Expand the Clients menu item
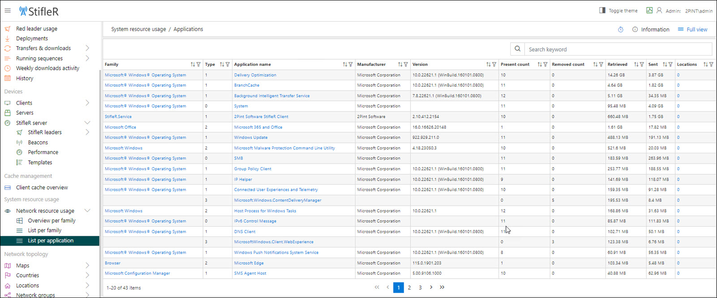Viewport: 717px width, 298px height. [87, 103]
